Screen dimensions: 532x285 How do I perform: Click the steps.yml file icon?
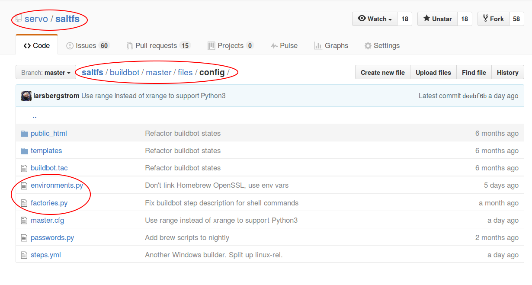click(24, 255)
